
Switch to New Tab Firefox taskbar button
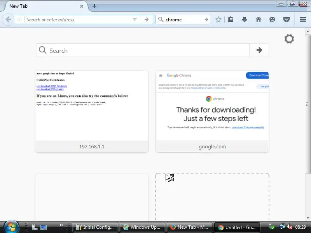pos(189,227)
